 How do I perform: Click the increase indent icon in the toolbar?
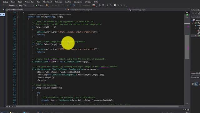click(103, 5)
